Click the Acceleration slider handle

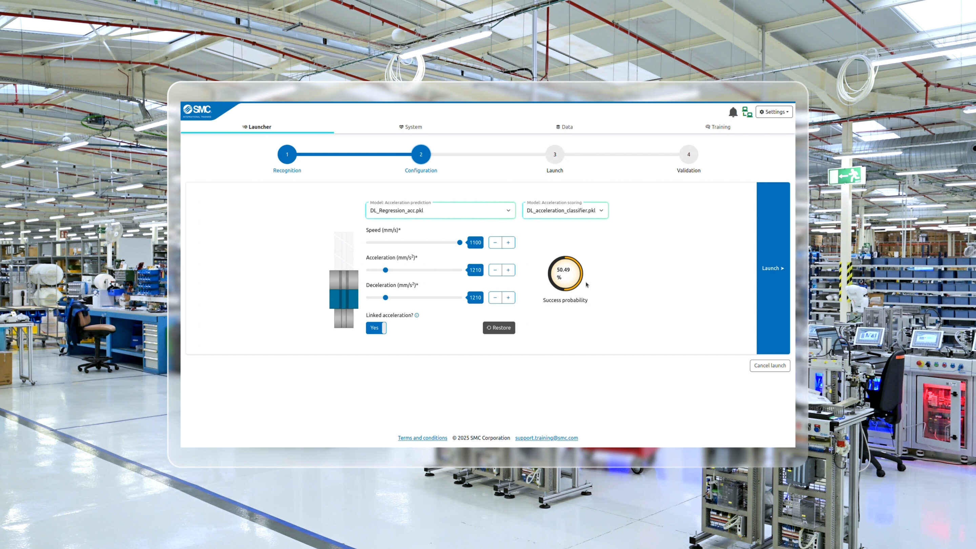click(x=385, y=270)
